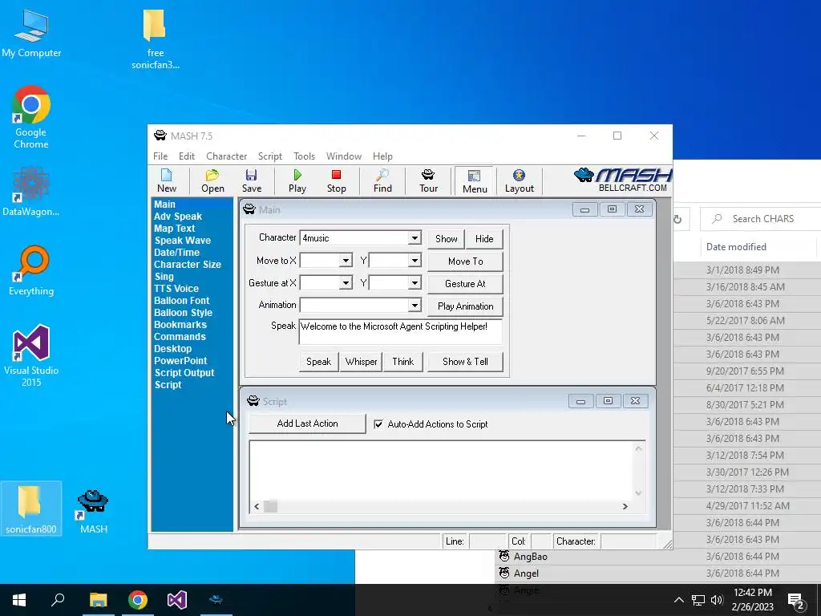Click the New script toolbar icon

click(x=167, y=180)
